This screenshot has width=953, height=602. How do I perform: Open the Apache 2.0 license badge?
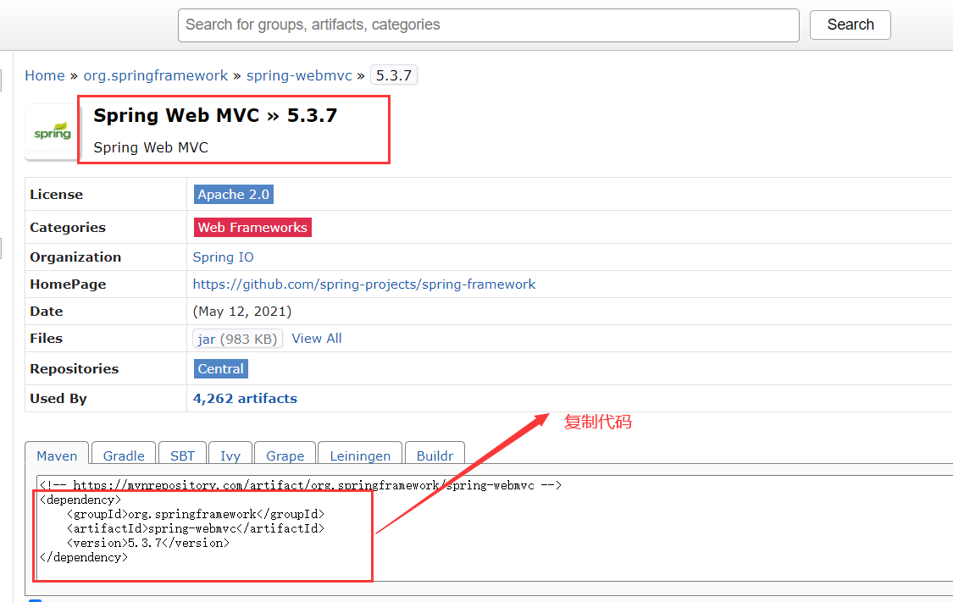coord(233,194)
